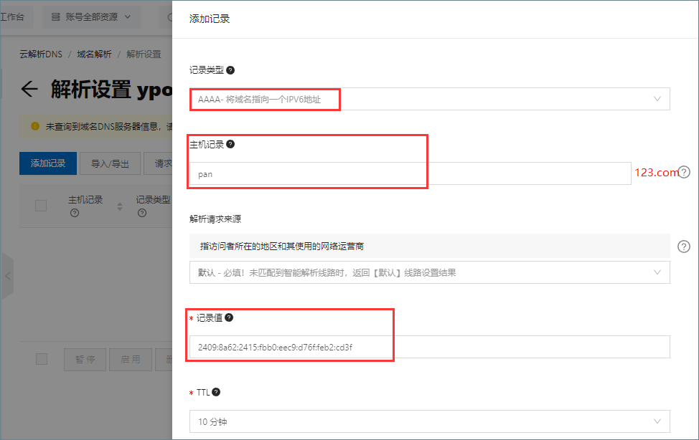The height and width of the screenshot is (440, 699).
Task: Open the 账号全部资源 menu
Action: click(92, 16)
